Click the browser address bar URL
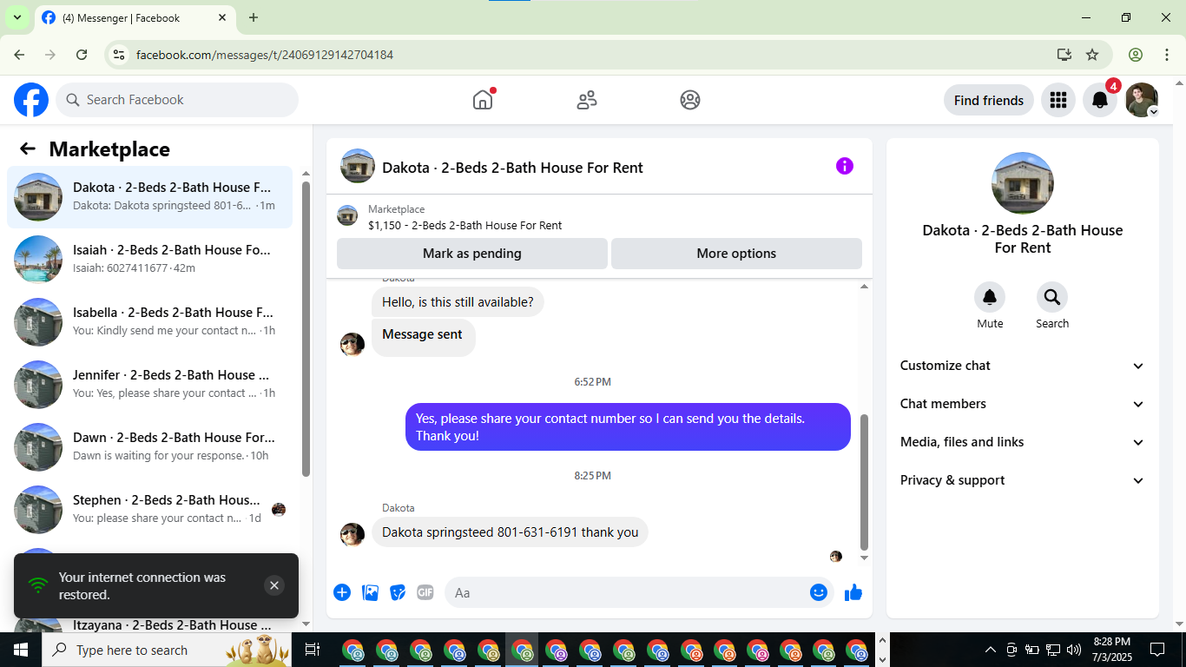 click(265, 55)
